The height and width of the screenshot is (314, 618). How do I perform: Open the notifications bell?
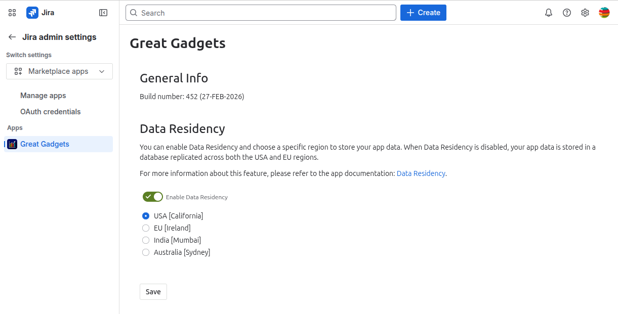click(549, 13)
